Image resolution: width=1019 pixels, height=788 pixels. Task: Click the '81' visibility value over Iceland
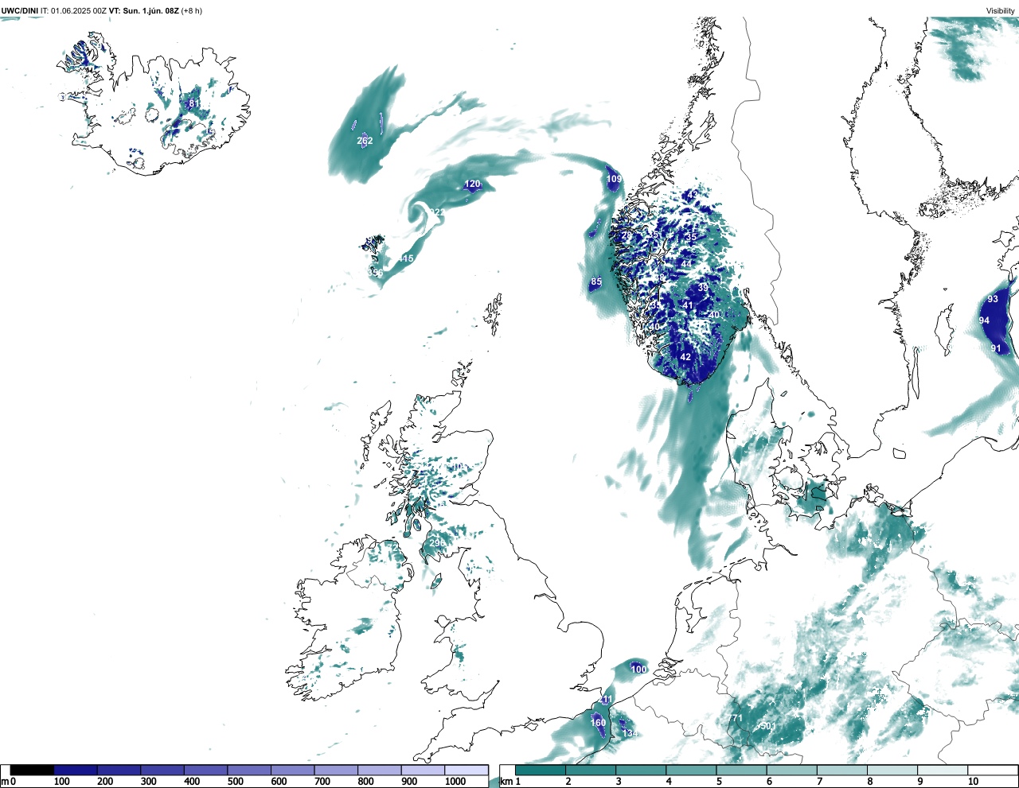tap(193, 103)
